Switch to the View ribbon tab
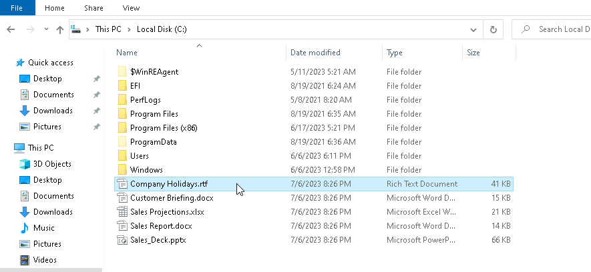The image size is (591, 272). coord(132,8)
